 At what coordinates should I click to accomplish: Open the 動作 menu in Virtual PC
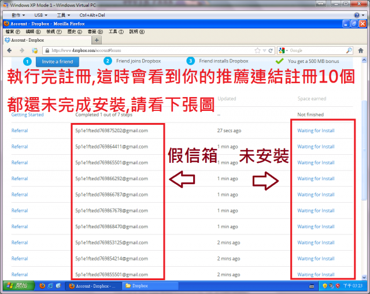coord(18,15)
